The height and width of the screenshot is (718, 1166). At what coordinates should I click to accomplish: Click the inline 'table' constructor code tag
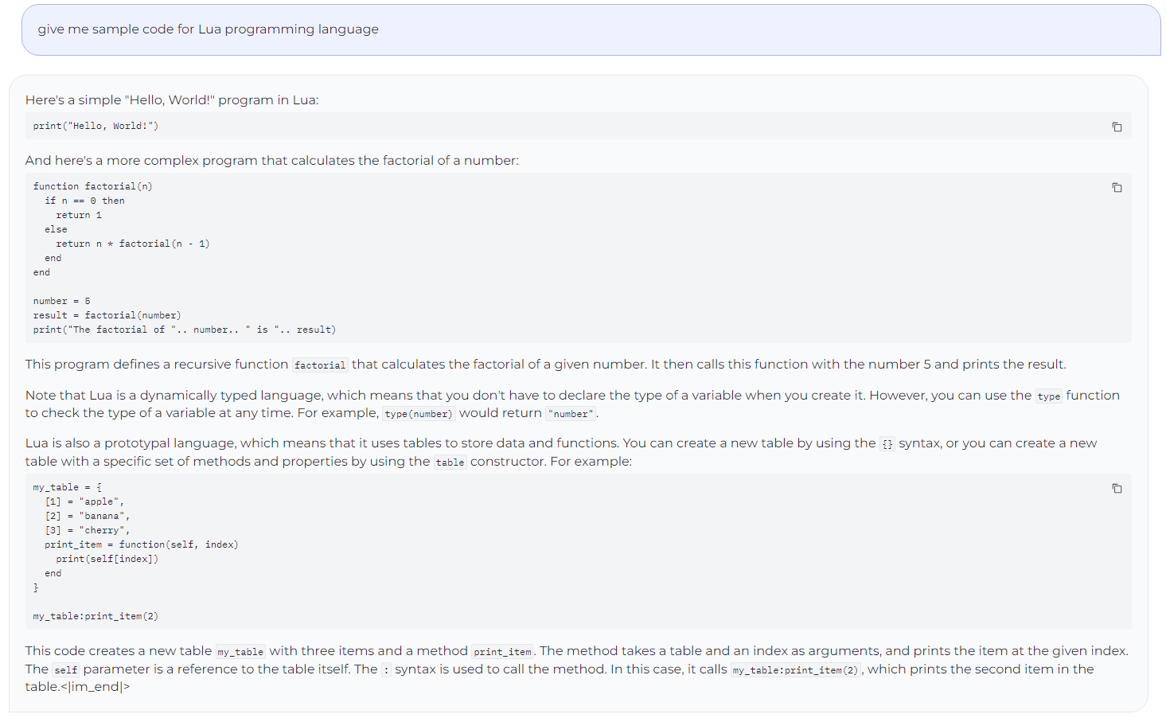pos(450,462)
